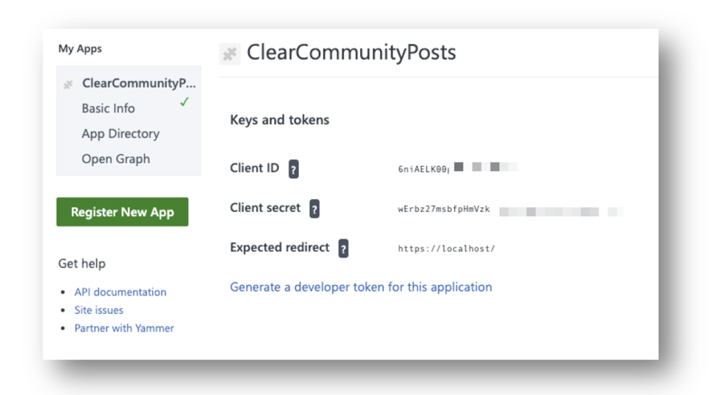Click the ClearCommunityPosts page heading
The height and width of the screenshot is (395, 712).
coord(351,52)
